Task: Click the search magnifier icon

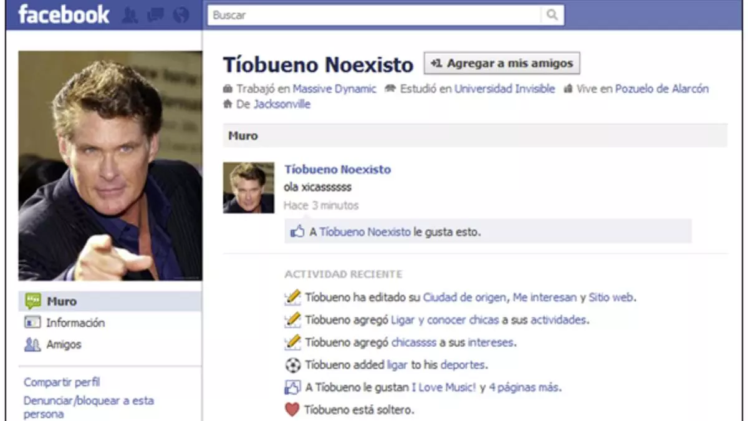Action: tap(552, 16)
